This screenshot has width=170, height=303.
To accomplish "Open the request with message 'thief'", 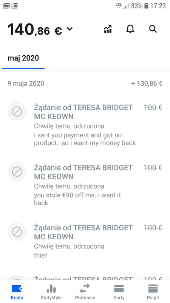I will point(85,241).
